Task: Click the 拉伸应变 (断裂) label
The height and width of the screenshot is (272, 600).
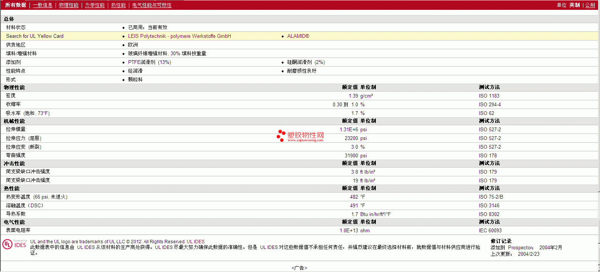Action: [23, 147]
